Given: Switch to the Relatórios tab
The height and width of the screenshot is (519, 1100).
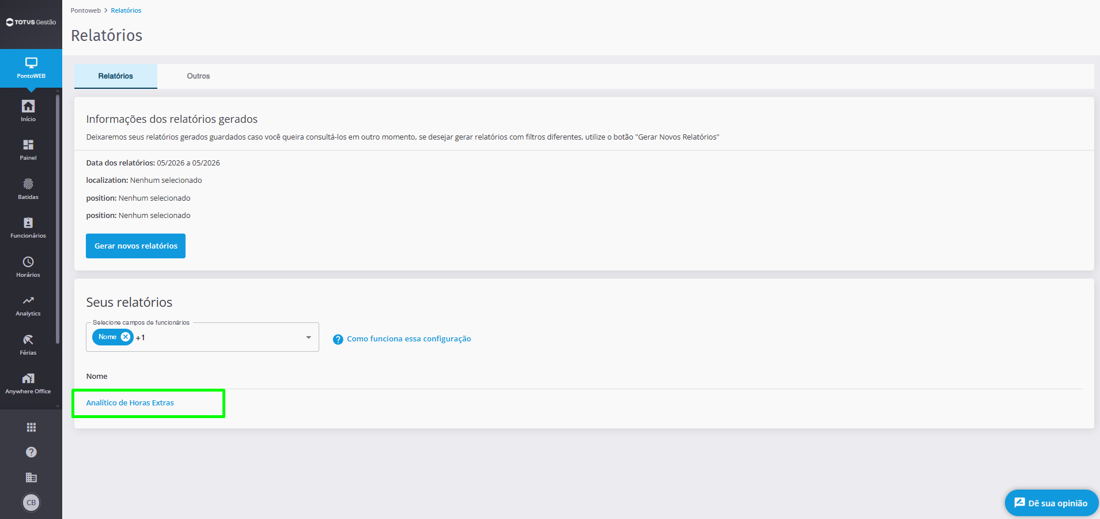Looking at the screenshot, I should coord(116,76).
